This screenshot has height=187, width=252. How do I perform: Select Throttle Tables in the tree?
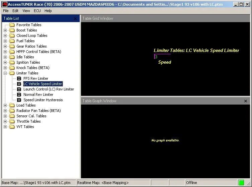pos(28,121)
